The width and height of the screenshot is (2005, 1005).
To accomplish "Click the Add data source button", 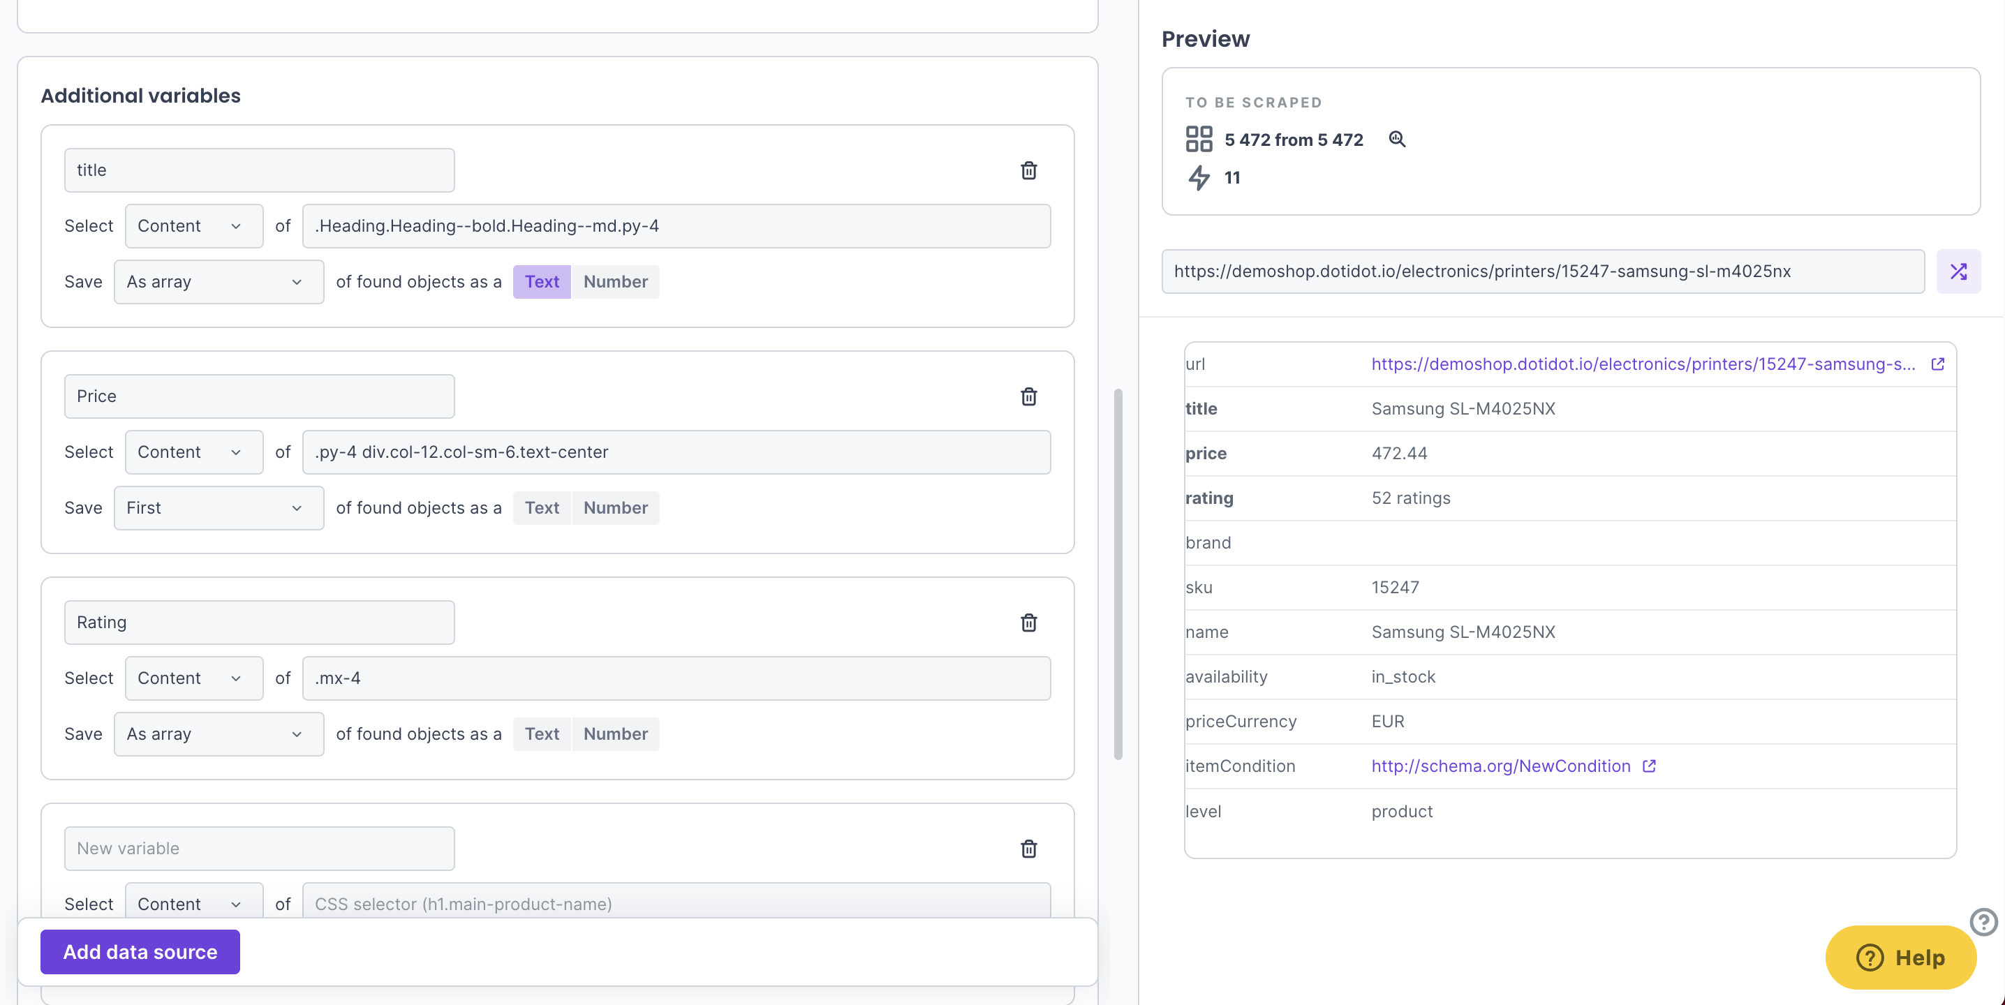I will pos(140,951).
